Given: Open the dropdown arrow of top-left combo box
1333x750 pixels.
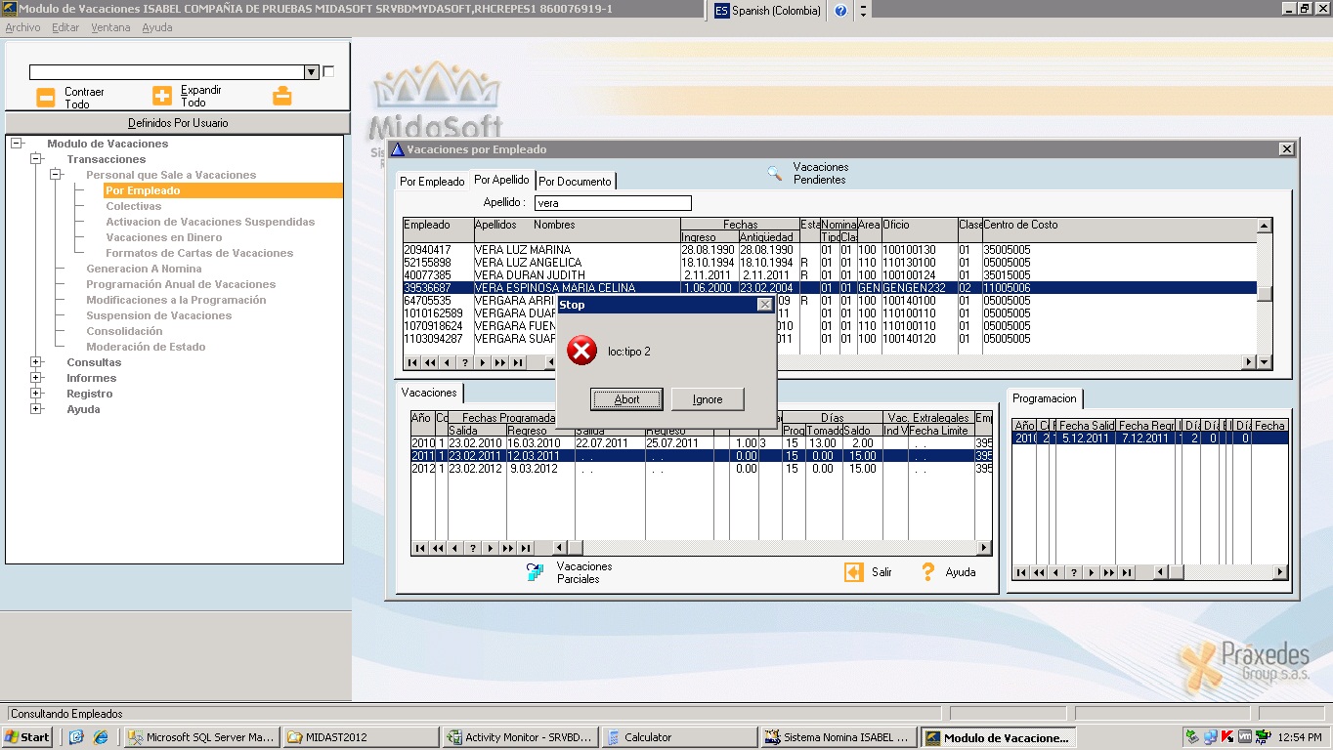Looking at the screenshot, I should click(x=312, y=72).
